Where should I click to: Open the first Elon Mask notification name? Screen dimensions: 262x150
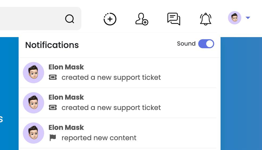66,67
